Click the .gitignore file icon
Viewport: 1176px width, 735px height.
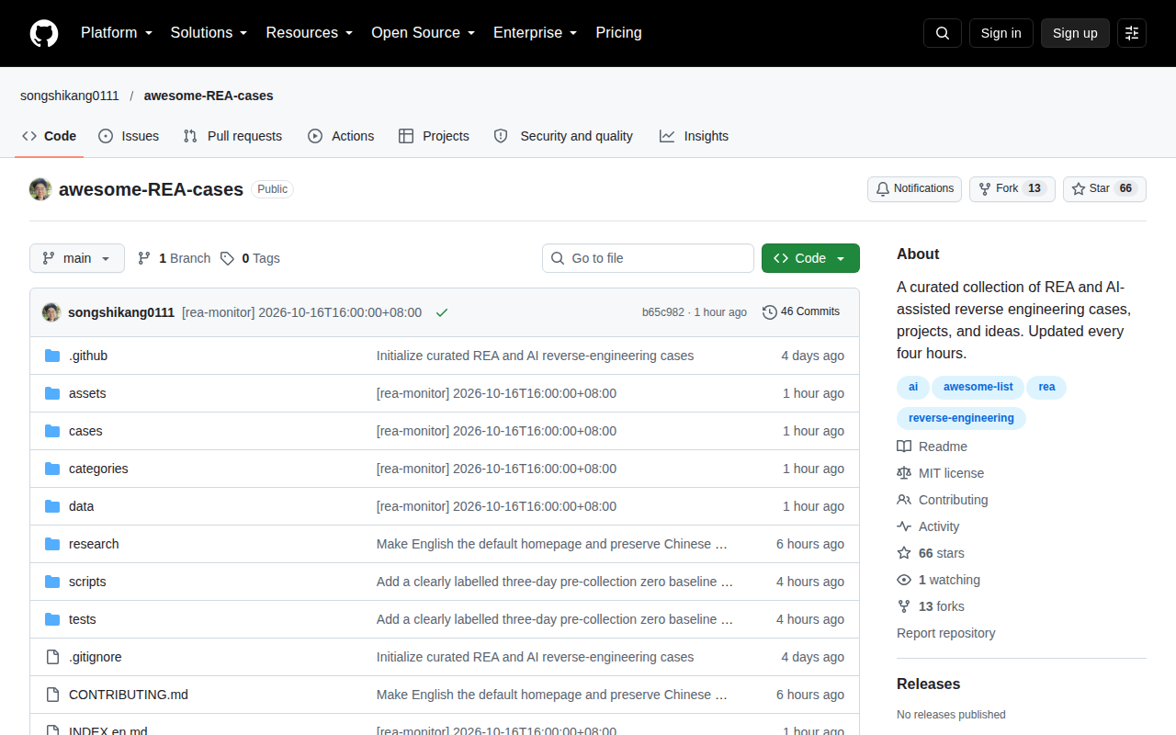[x=52, y=657]
